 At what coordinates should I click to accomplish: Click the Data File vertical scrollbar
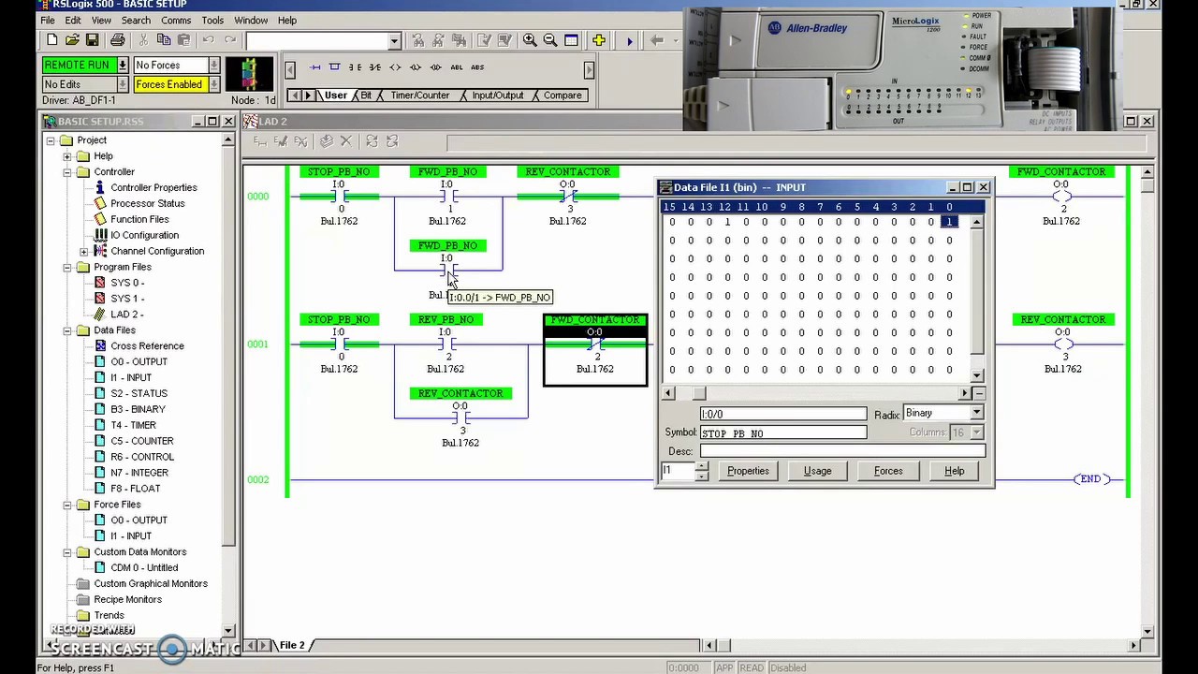tap(977, 300)
